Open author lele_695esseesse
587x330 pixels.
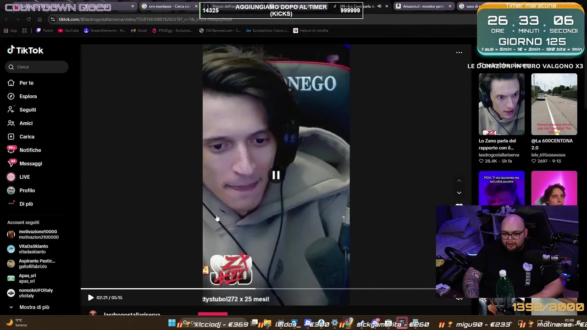coord(548,155)
